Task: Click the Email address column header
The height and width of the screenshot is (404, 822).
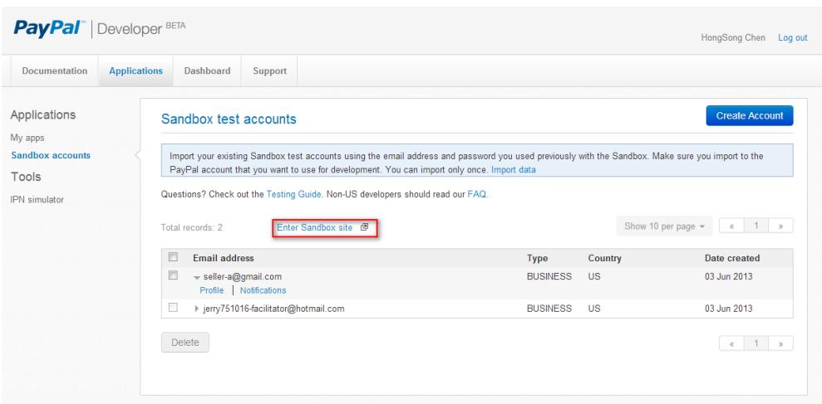Action: [x=224, y=258]
